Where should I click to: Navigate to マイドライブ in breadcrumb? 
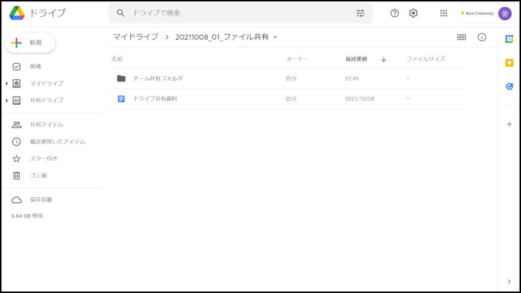(135, 37)
